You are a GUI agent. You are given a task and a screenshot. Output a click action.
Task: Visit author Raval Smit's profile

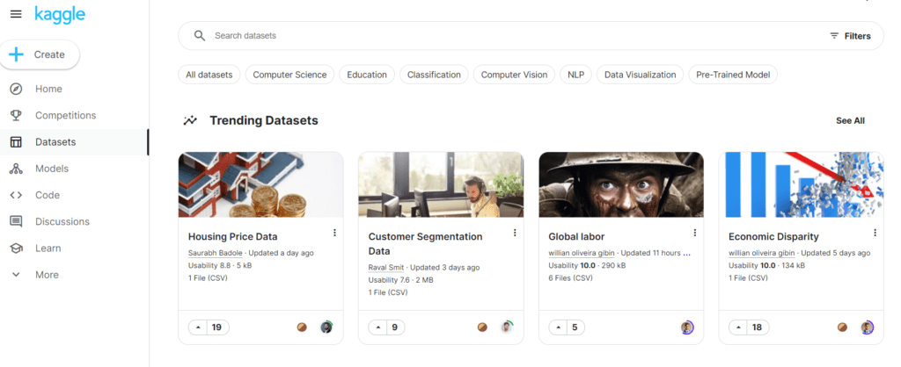click(386, 267)
